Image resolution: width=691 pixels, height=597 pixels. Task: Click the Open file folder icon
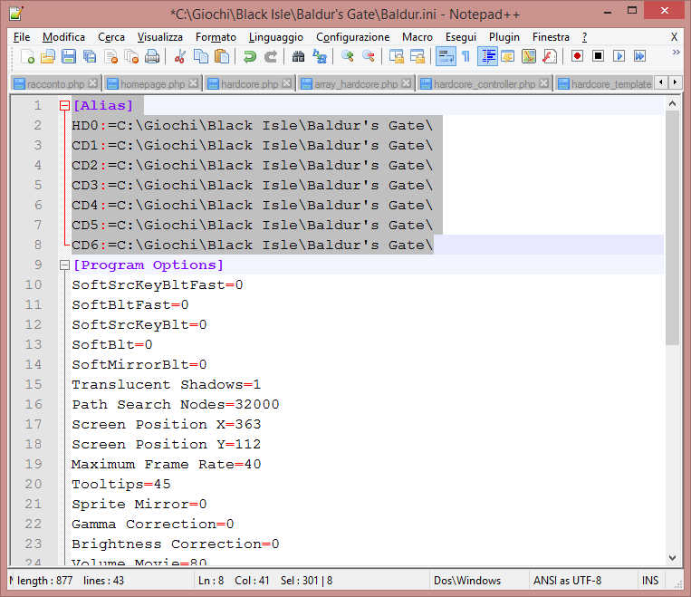48,56
